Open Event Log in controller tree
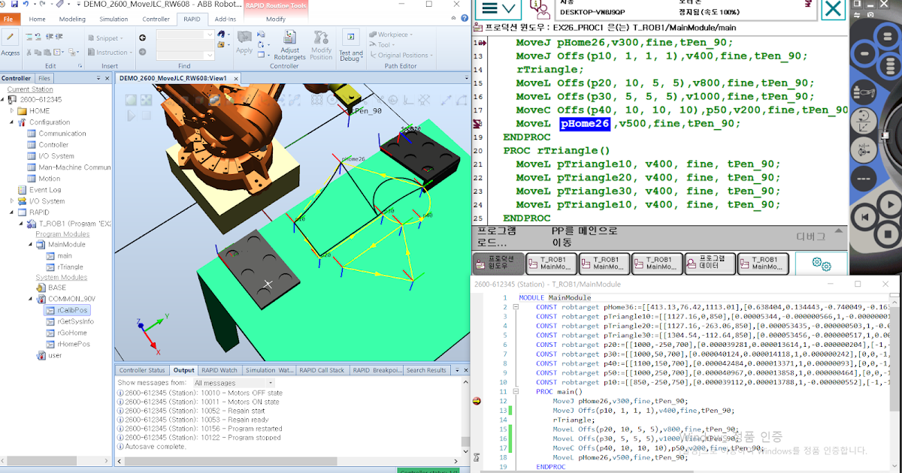902x473 pixels. pyautogui.click(x=45, y=190)
